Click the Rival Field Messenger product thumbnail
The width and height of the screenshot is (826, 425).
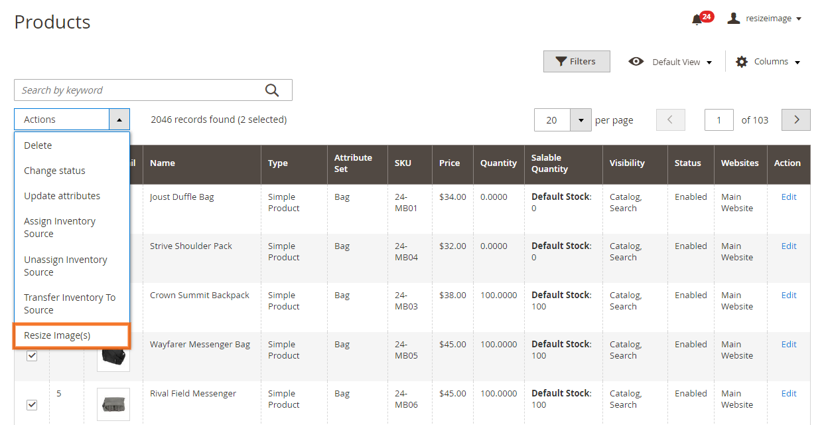[113, 404]
